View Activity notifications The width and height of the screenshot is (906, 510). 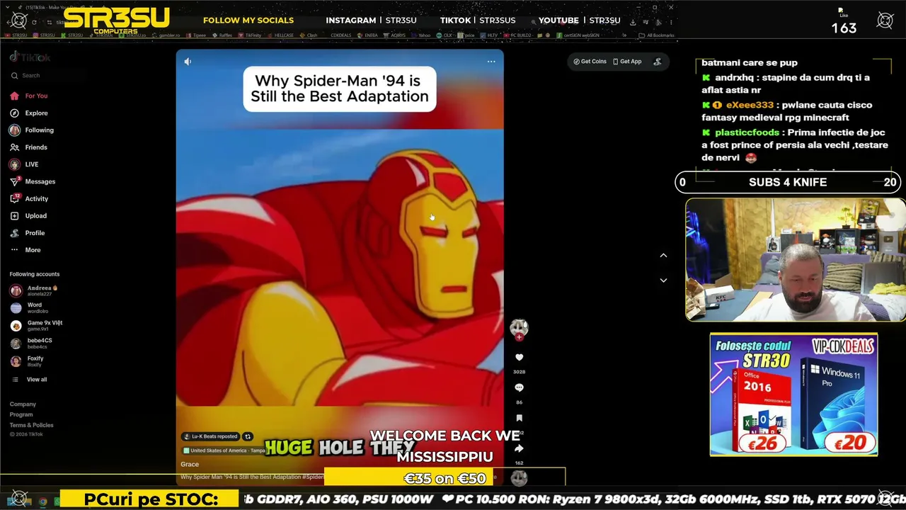(29, 199)
